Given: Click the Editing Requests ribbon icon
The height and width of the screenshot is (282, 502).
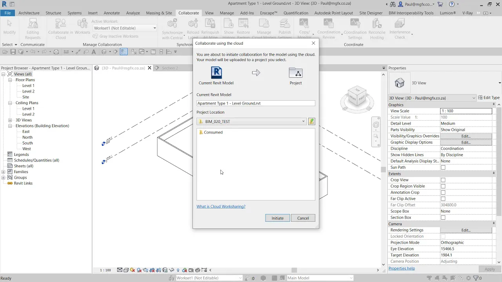Looking at the screenshot, I should pos(33,29).
